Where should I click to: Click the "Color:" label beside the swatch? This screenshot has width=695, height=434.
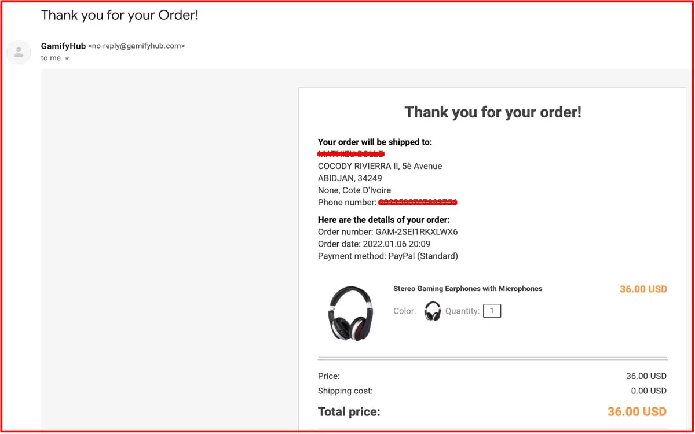[404, 311]
